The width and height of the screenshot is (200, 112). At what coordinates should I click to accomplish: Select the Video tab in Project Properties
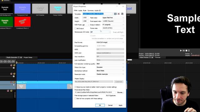tap(76, 10)
